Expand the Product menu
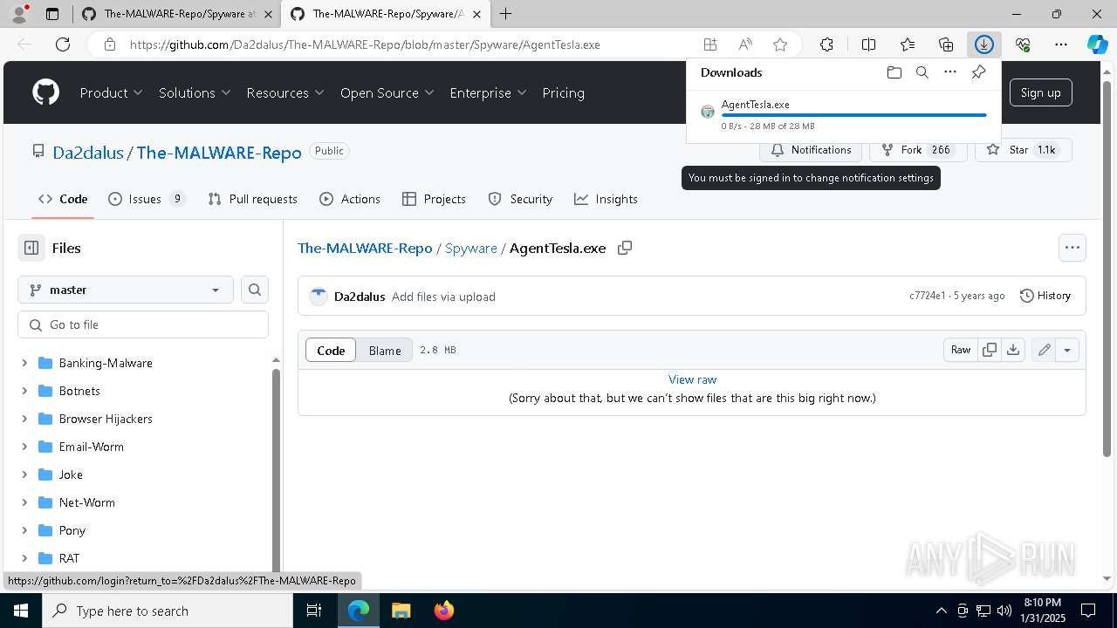This screenshot has width=1117, height=628. click(112, 92)
